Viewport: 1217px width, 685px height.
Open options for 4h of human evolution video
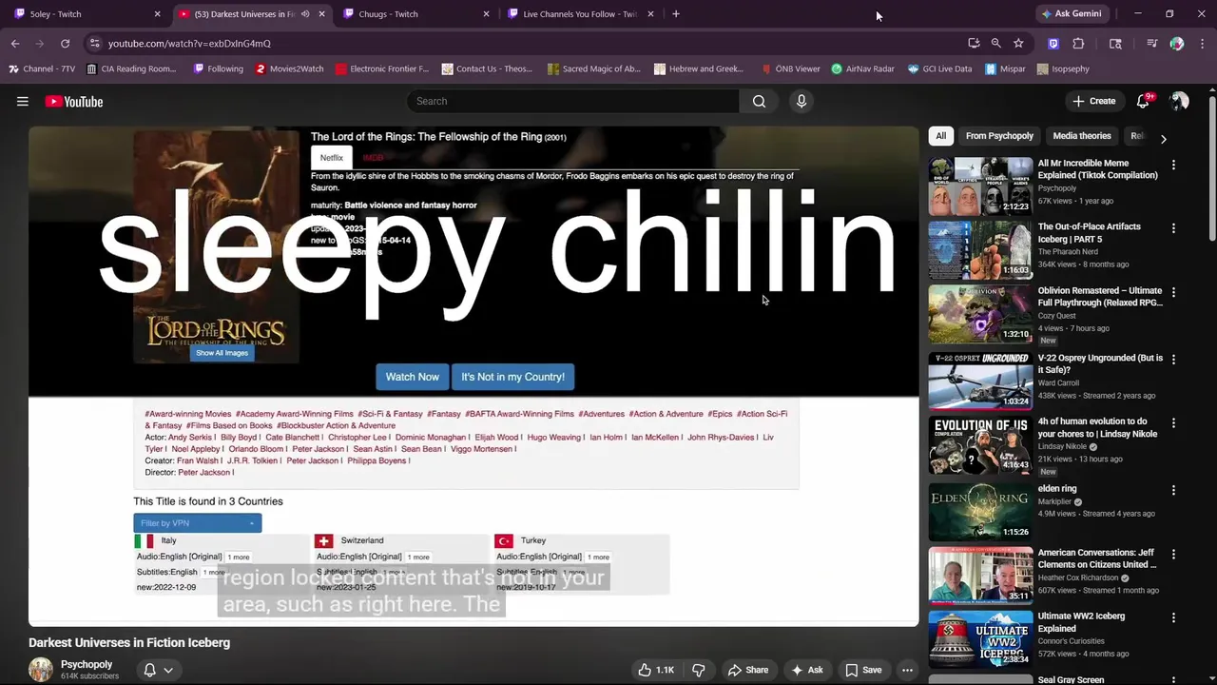[x=1173, y=422]
